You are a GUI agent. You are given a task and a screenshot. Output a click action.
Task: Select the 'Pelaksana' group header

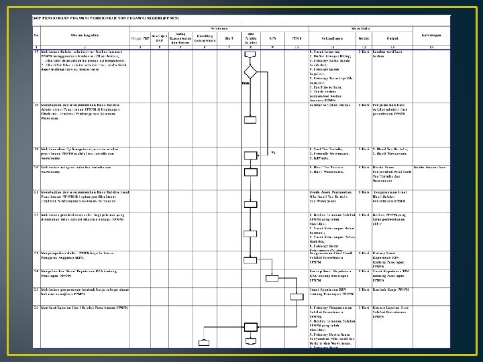[219, 29]
